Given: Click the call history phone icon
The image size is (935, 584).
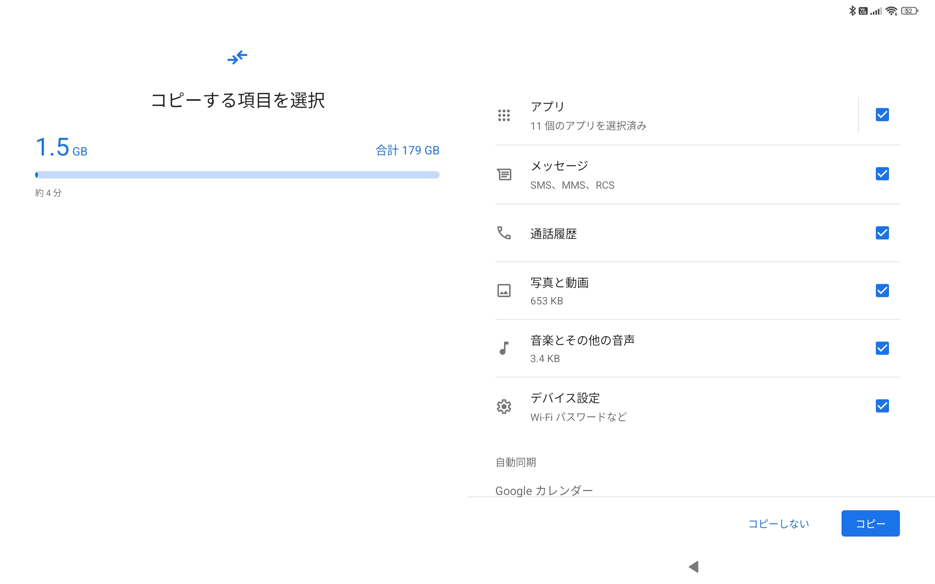Looking at the screenshot, I should coord(504,233).
